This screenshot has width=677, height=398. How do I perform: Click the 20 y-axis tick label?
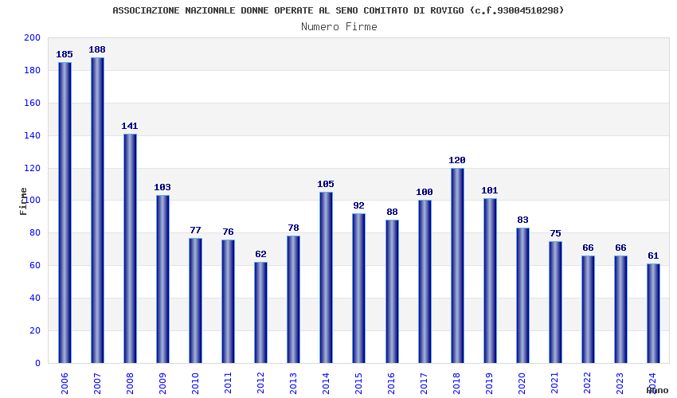(x=34, y=330)
